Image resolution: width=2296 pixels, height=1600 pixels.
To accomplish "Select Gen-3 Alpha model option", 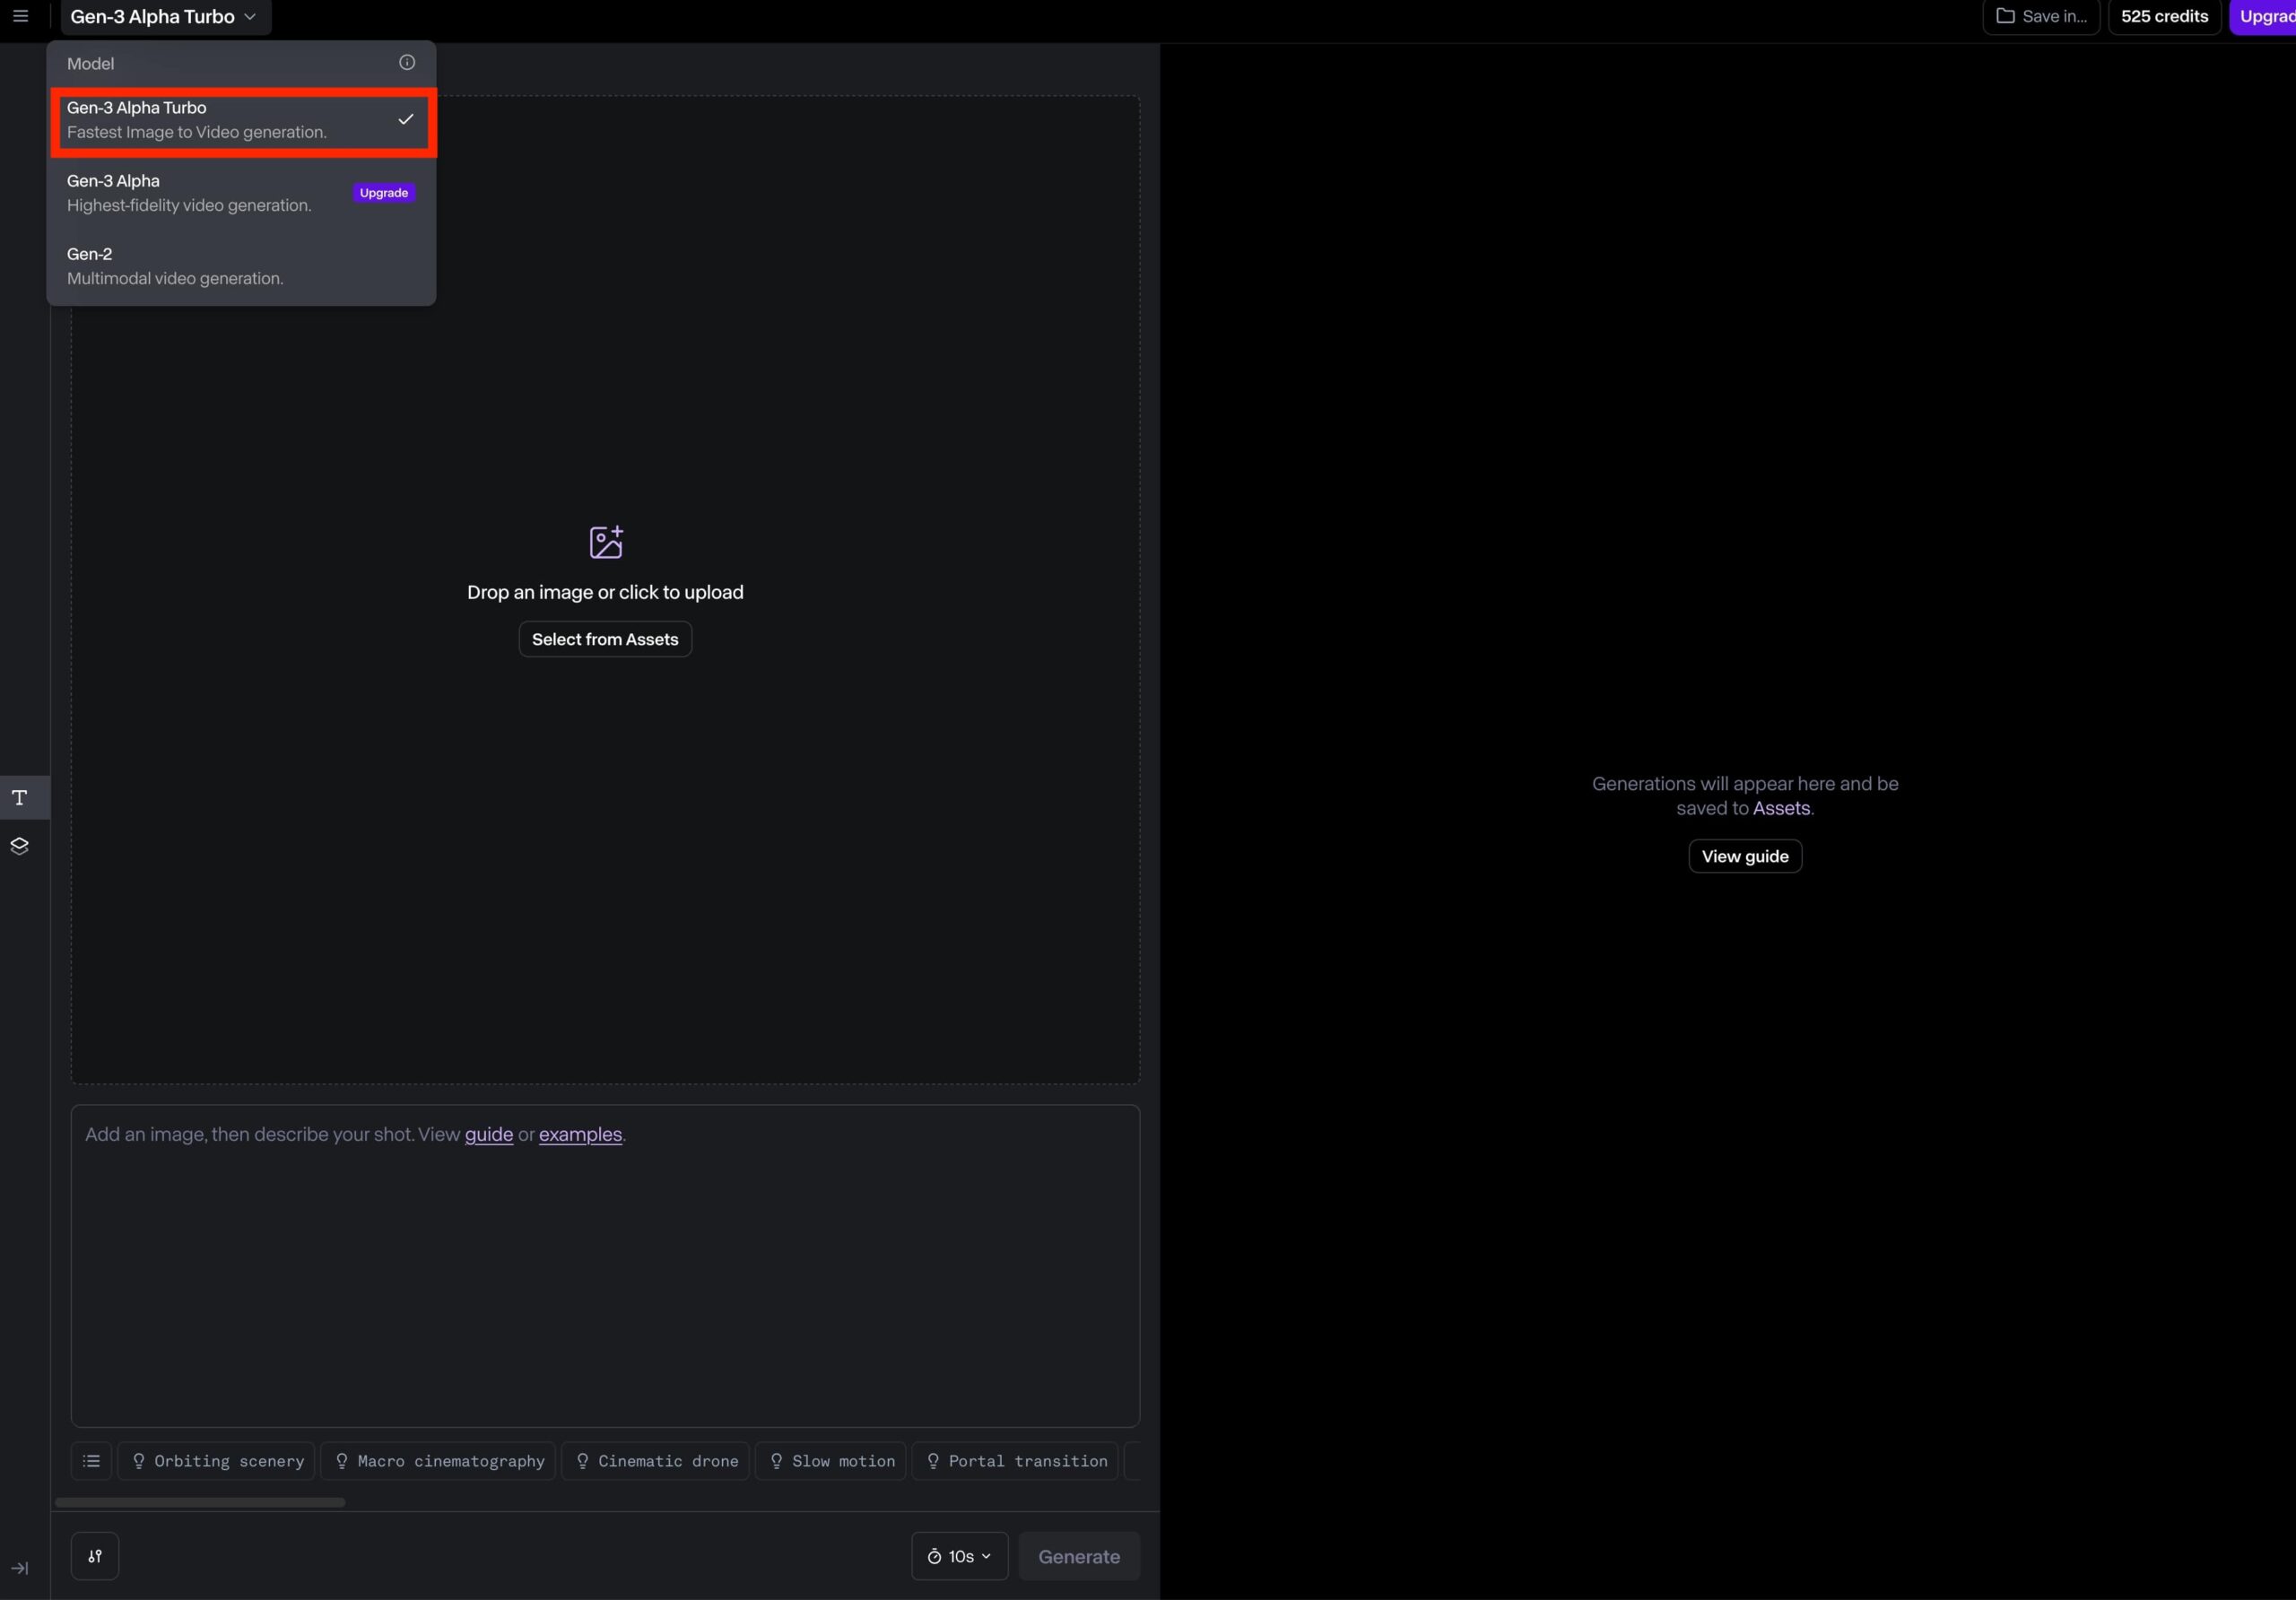I will (x=241, y=193).
